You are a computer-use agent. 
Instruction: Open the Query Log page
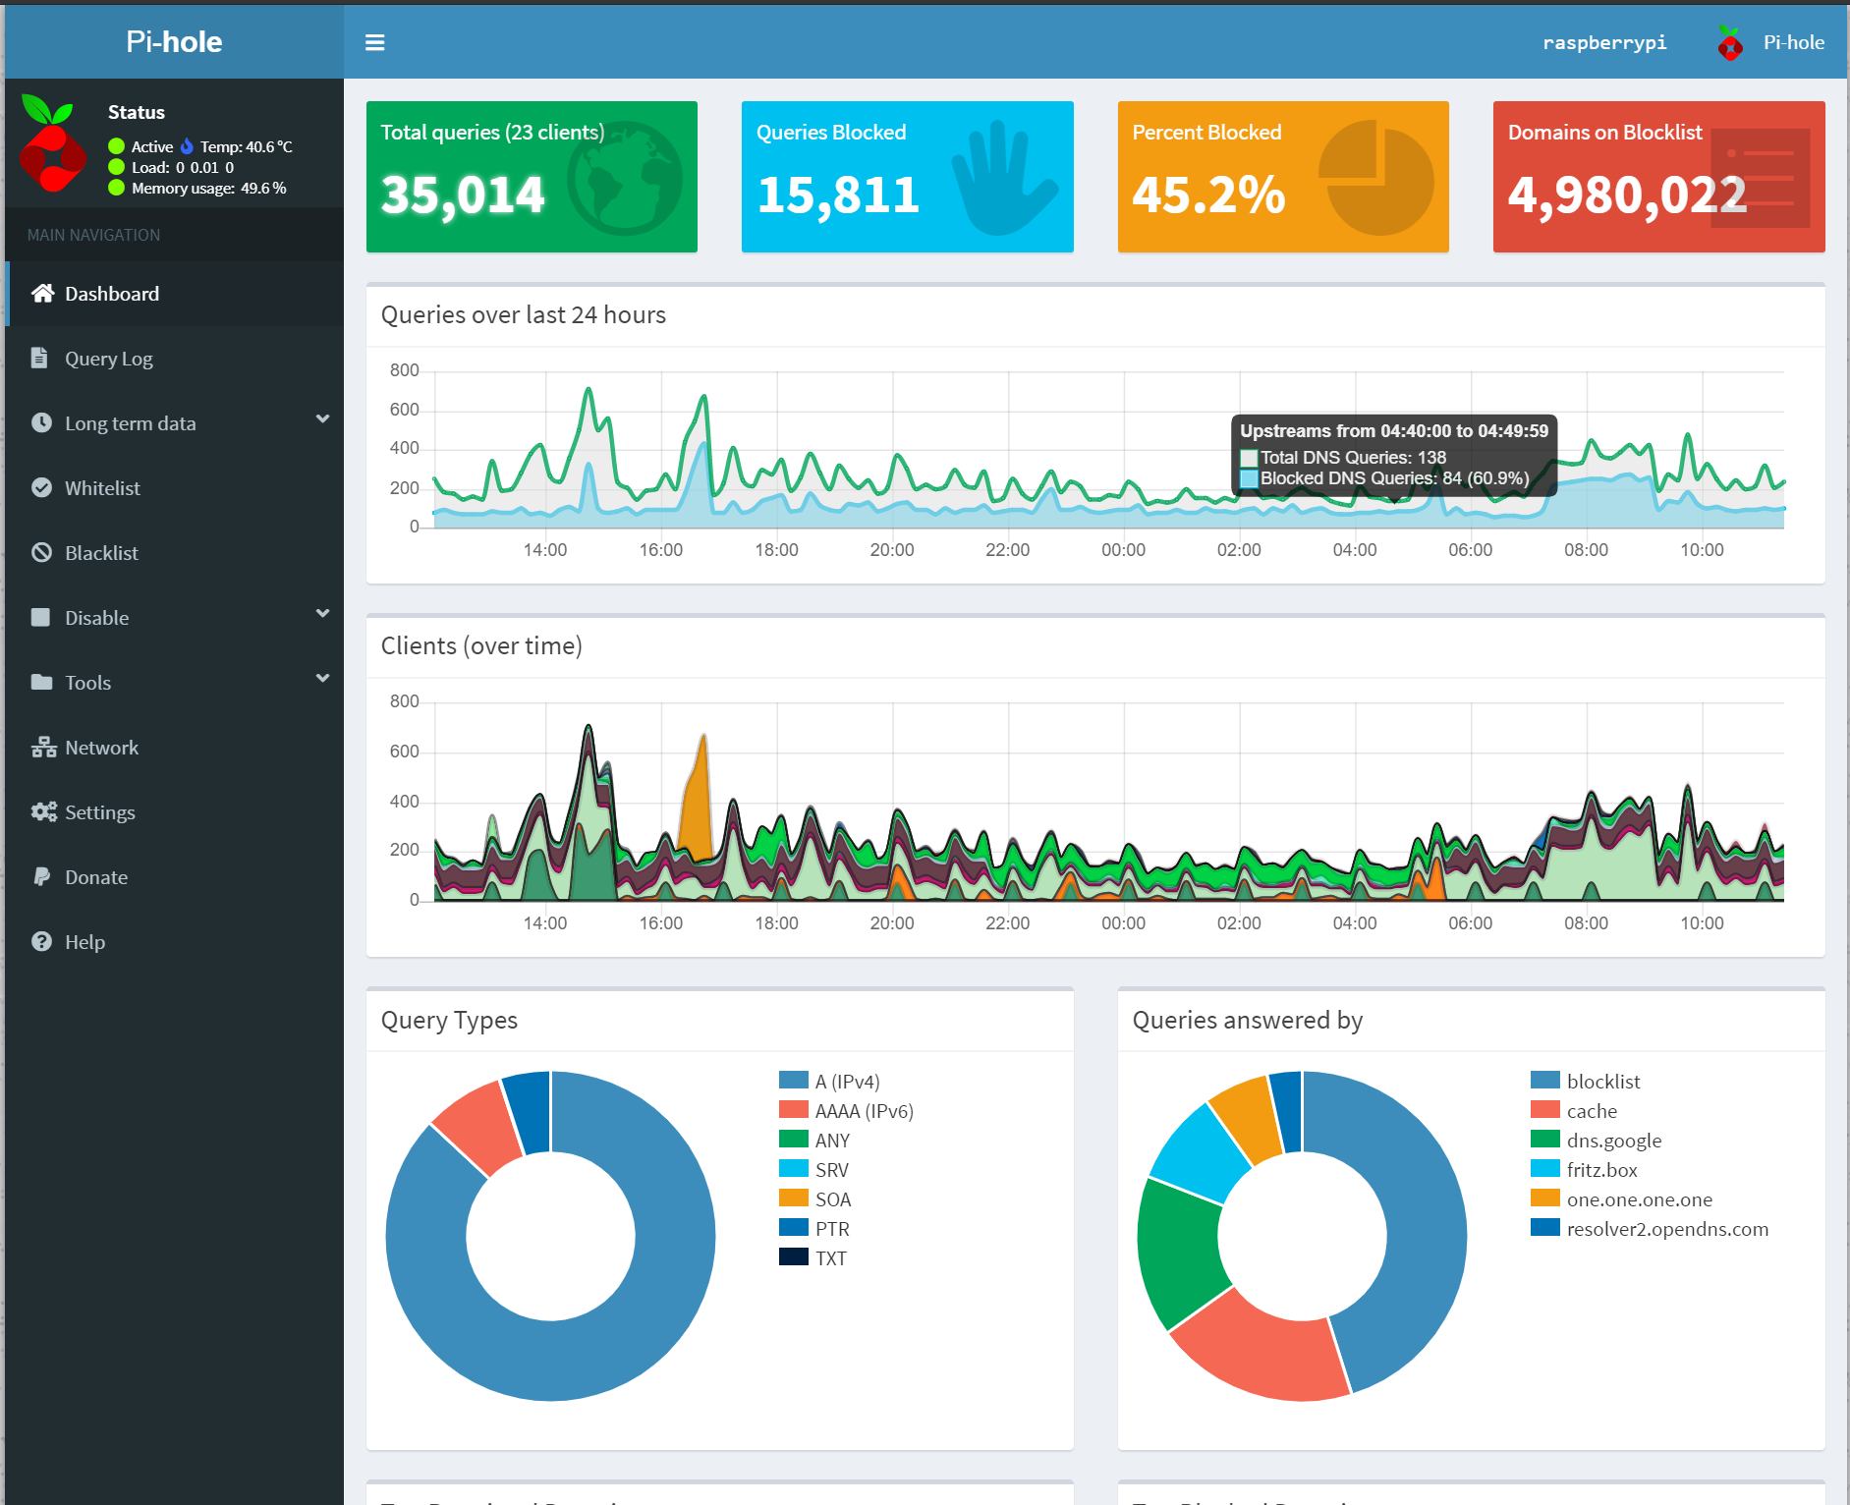pos(174,359)
